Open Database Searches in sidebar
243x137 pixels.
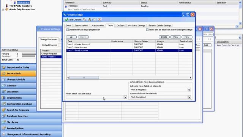click(31, 116)
